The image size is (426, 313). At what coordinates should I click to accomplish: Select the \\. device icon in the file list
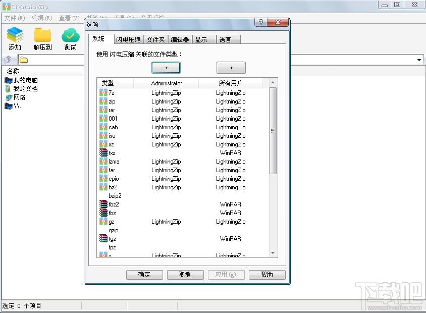point(9,106)
